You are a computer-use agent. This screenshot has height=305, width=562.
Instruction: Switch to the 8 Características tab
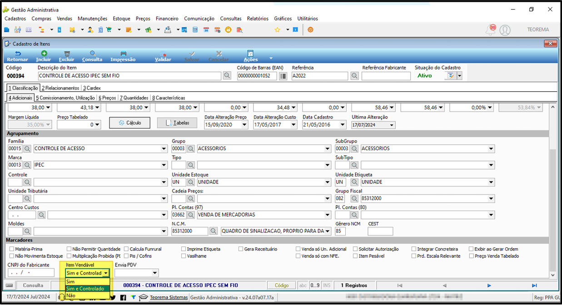(x=169, y=98)
